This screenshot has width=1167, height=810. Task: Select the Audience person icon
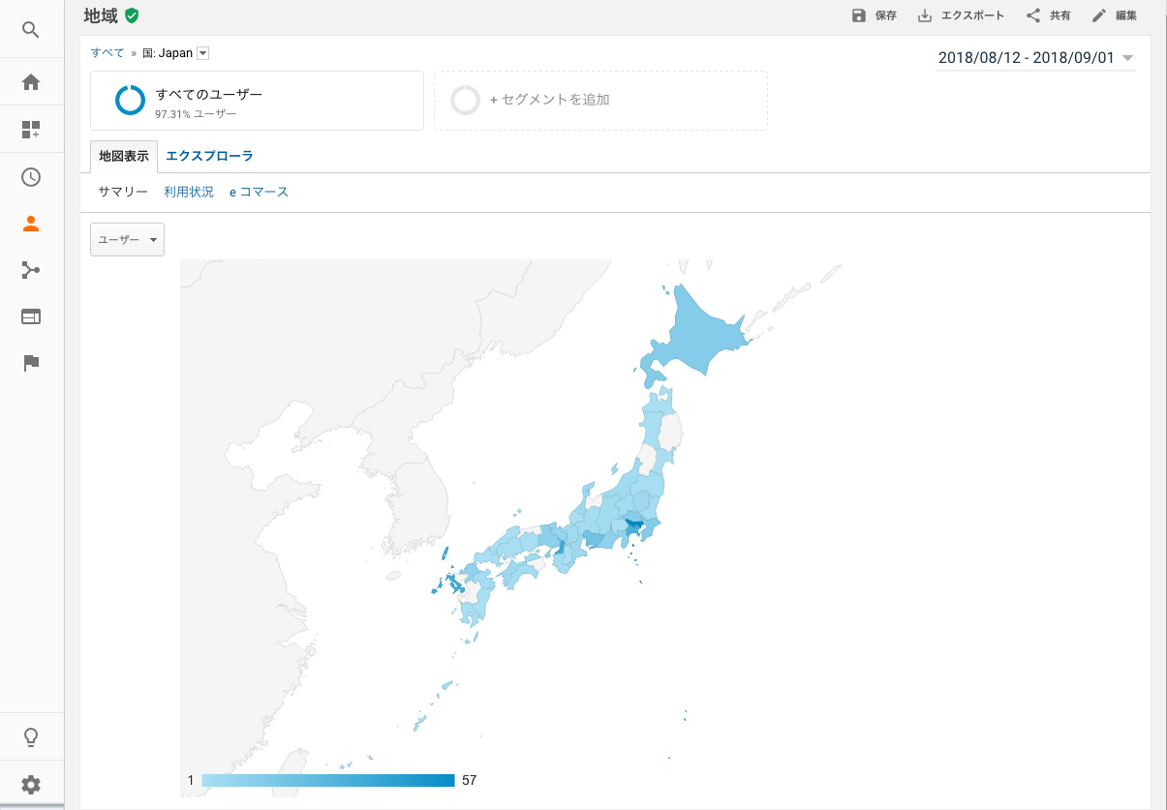click(31, 224)
